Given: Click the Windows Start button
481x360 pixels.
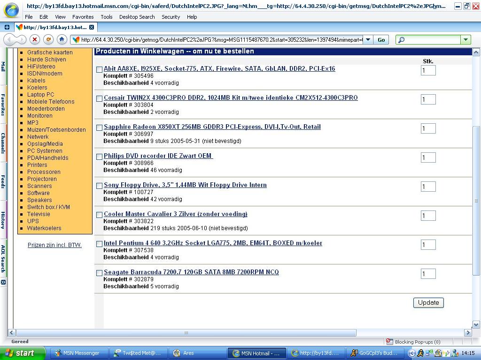Looking at the screenshot, I should click(22, 353).
